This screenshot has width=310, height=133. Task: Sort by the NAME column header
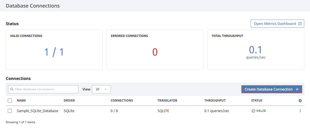(21, 101)
